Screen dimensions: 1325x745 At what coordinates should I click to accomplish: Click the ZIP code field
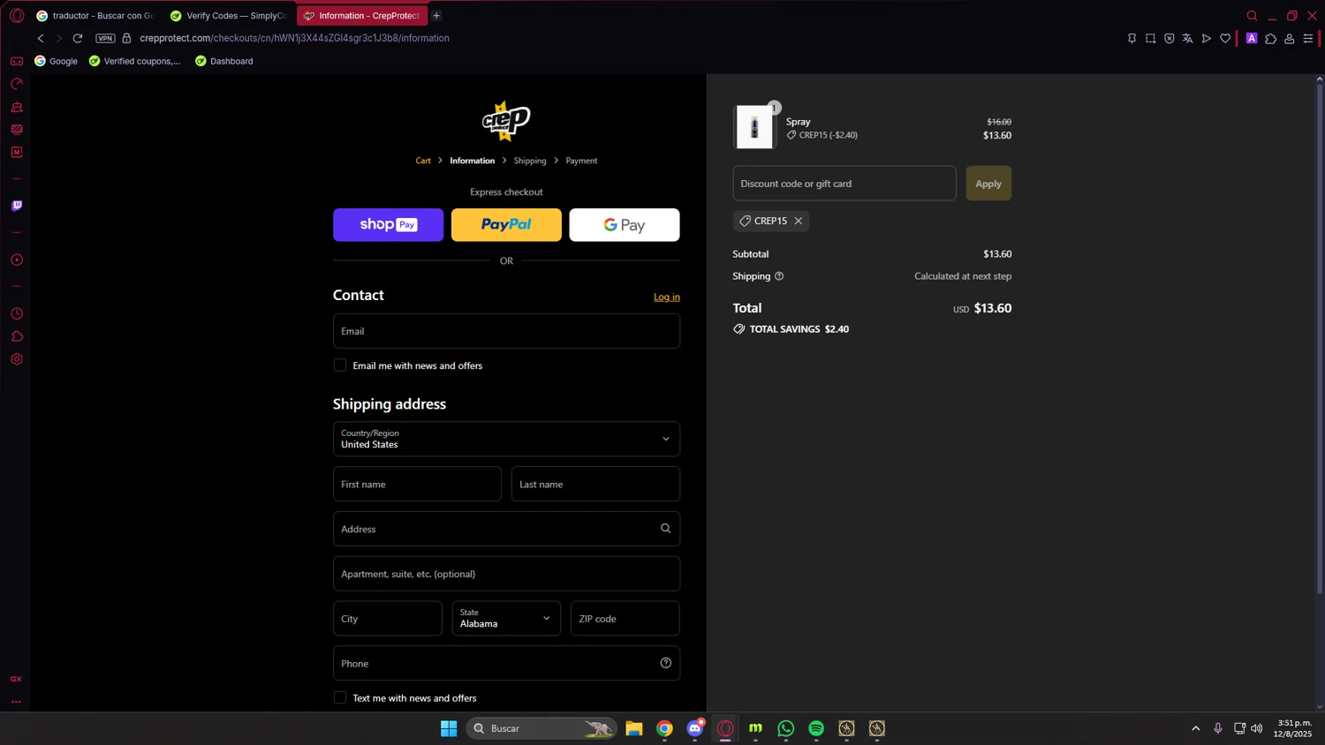tap(625, 619)
